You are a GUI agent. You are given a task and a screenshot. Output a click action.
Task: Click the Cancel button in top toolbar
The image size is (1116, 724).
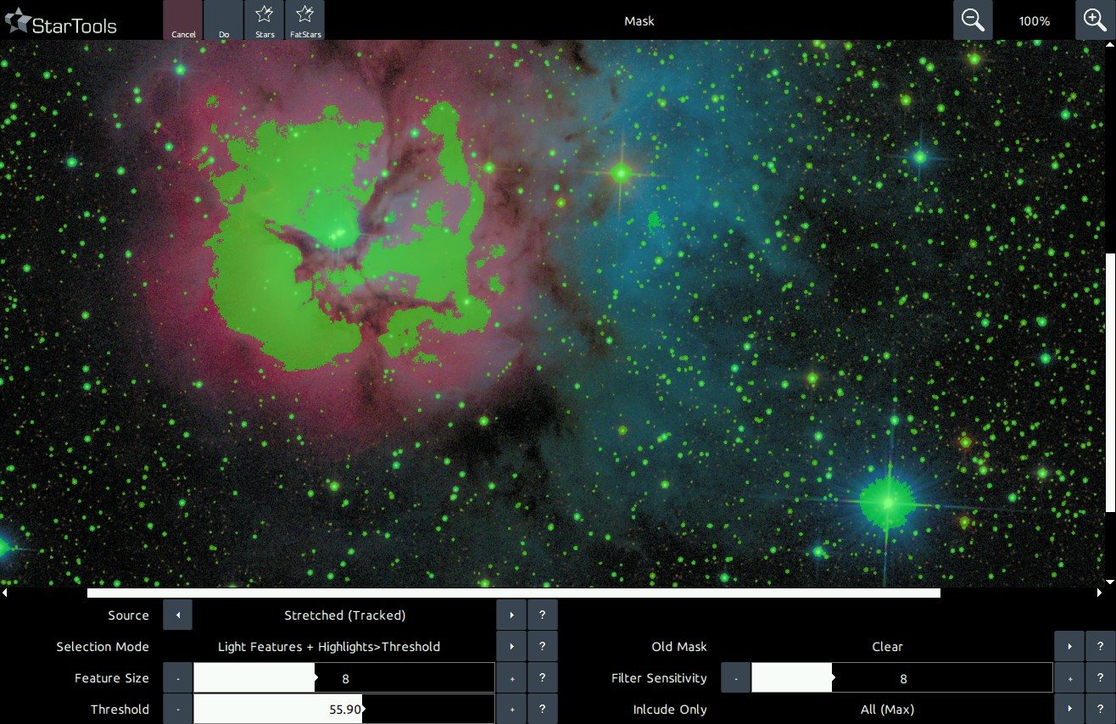click(x=183, y=20)
